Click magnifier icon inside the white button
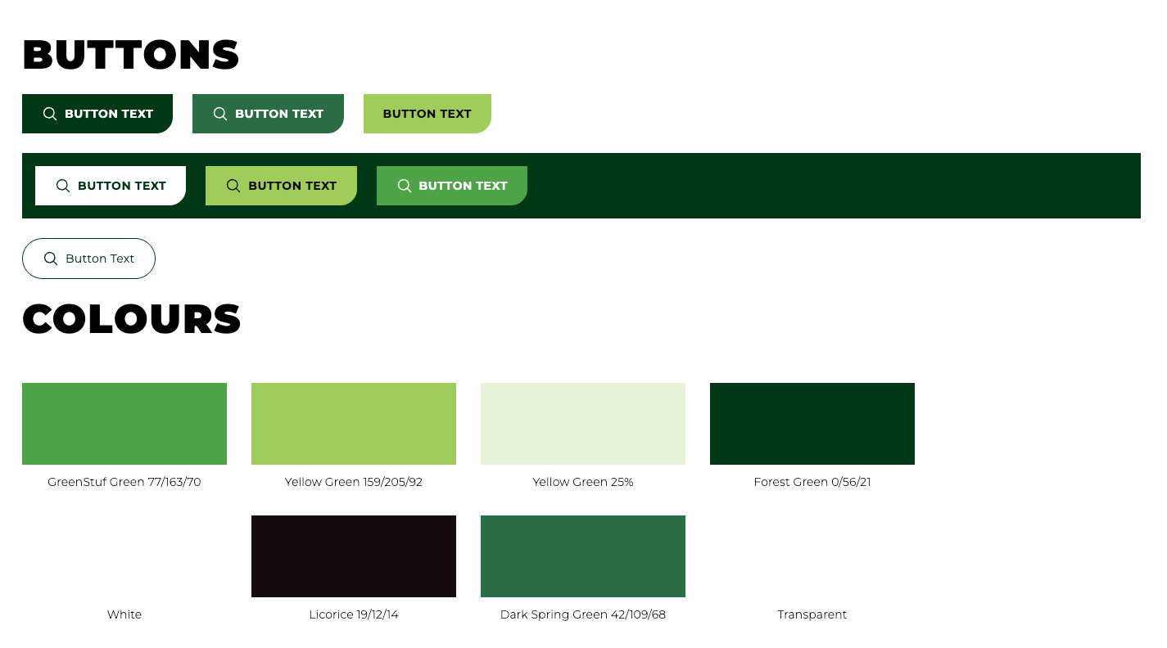Screen dimensions: 1167x648 tap(63, 186)
